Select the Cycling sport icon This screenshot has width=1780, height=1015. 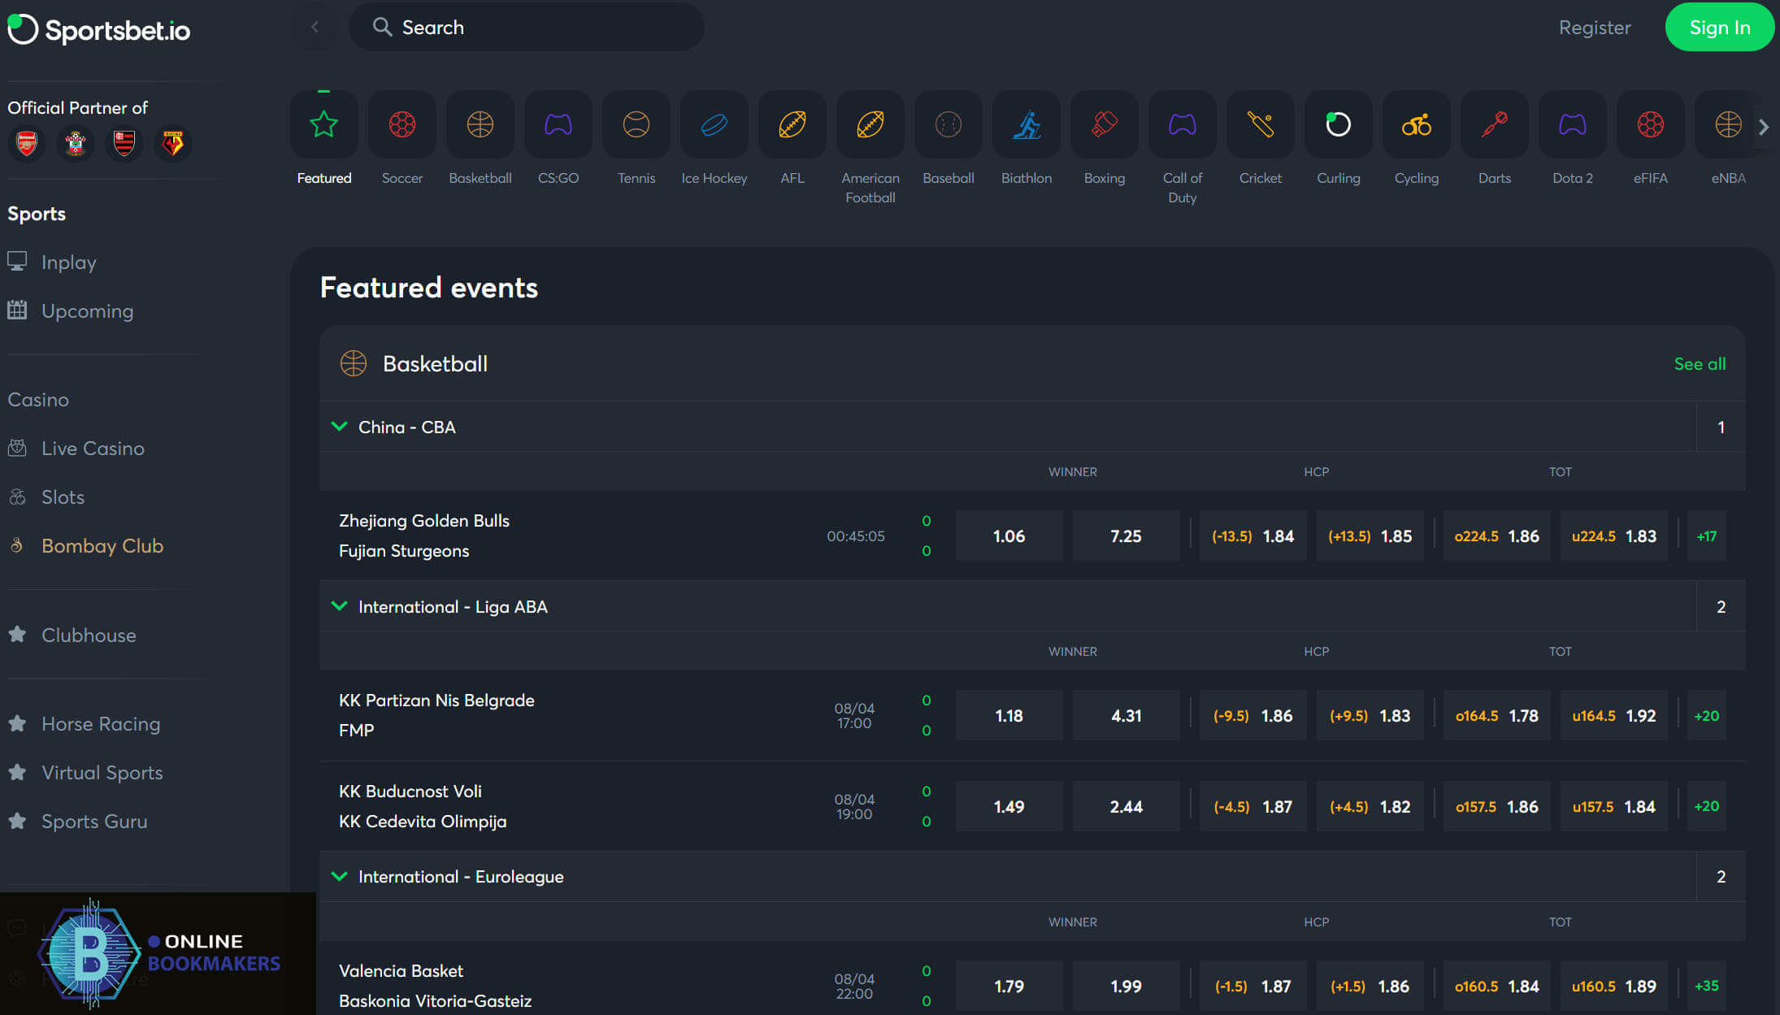(x=1416, y=125)
